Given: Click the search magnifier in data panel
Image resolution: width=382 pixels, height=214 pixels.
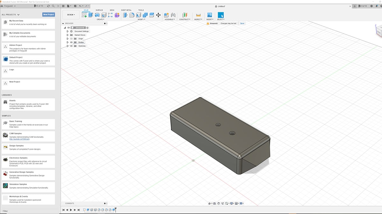Looking at the screenshot, I should (53, 6).
